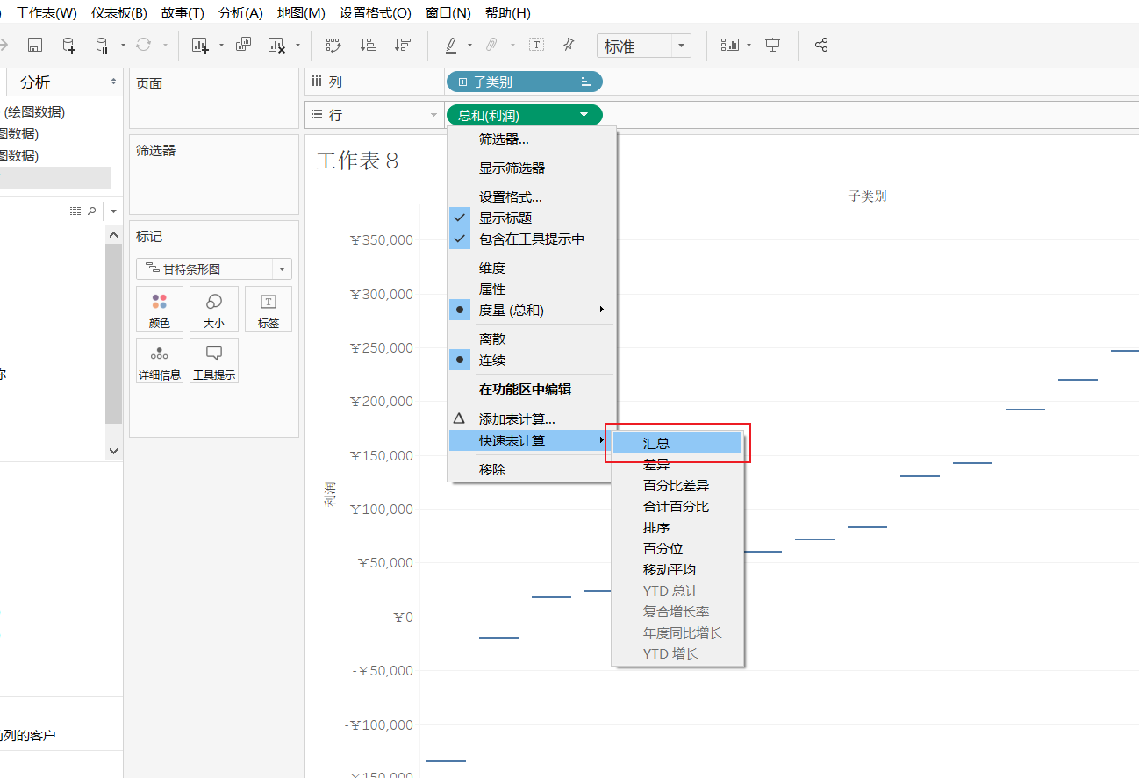Click the Color card in Marks
Image resolution: width=1139 pixels, height=778 pixels.
coord(160,310)
